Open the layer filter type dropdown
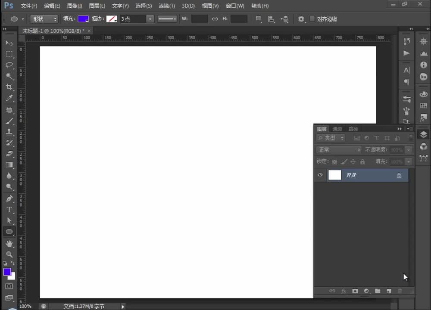Screen dimensions: 431x310 tap(331, 138)
